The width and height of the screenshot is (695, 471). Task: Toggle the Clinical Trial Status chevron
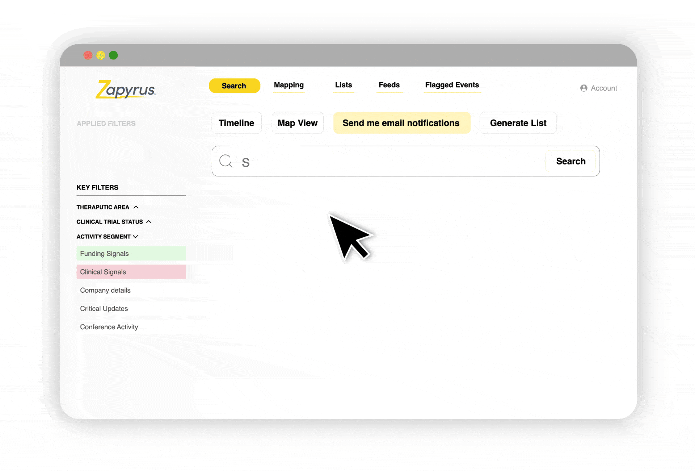(x=149, y=222)
